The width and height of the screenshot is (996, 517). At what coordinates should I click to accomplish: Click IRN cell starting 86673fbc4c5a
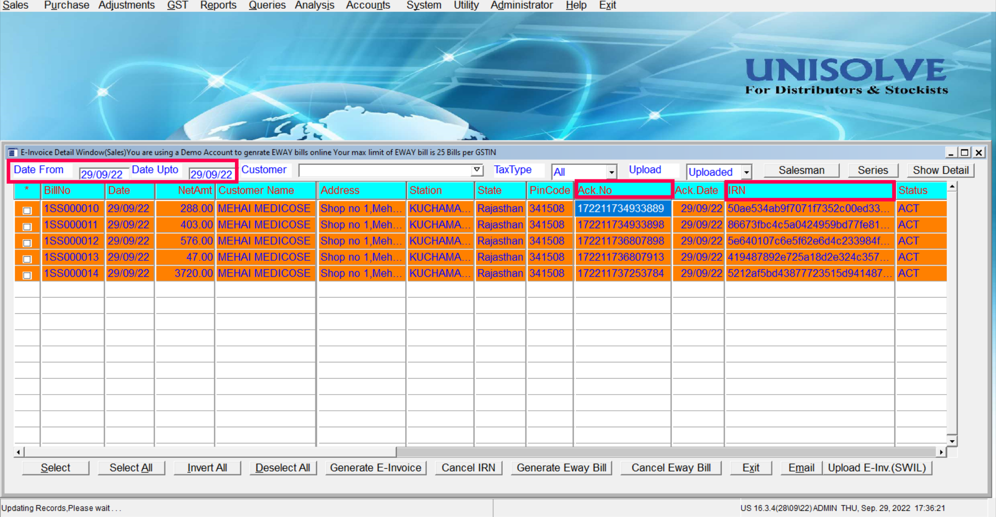pos(810,225)
